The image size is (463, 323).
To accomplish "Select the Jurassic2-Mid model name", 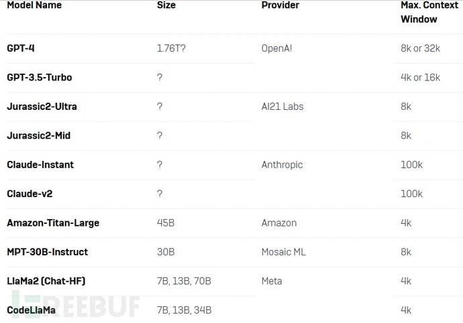I will click(39, 135).
